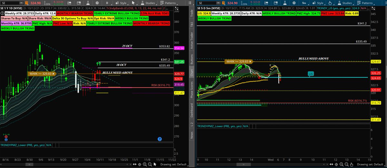Open the 5m timeframe selector on the right chart
Viewport: 387px width, 168px height.
pos(304,3)
